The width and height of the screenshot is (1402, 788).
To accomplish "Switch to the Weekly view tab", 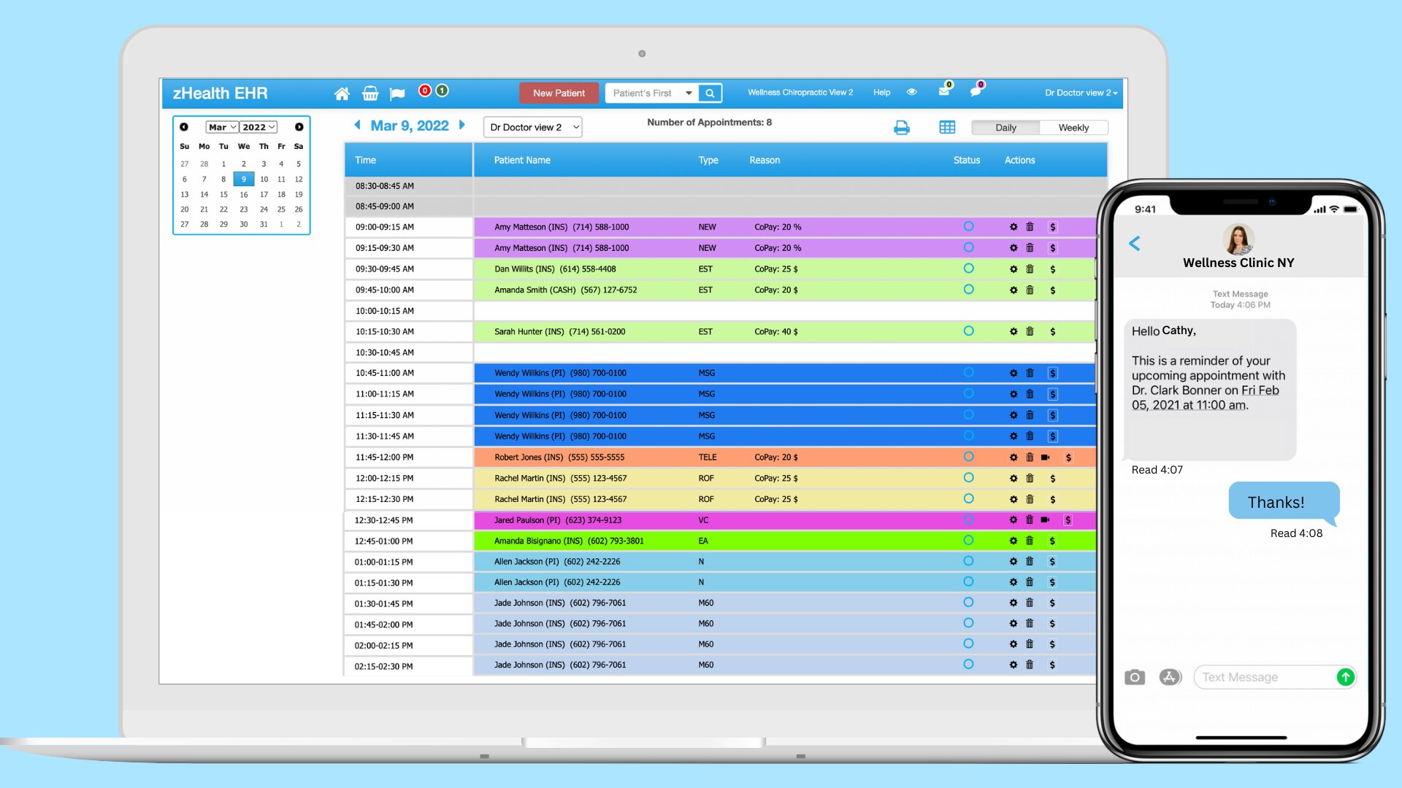I will (x=1073, y=128).
